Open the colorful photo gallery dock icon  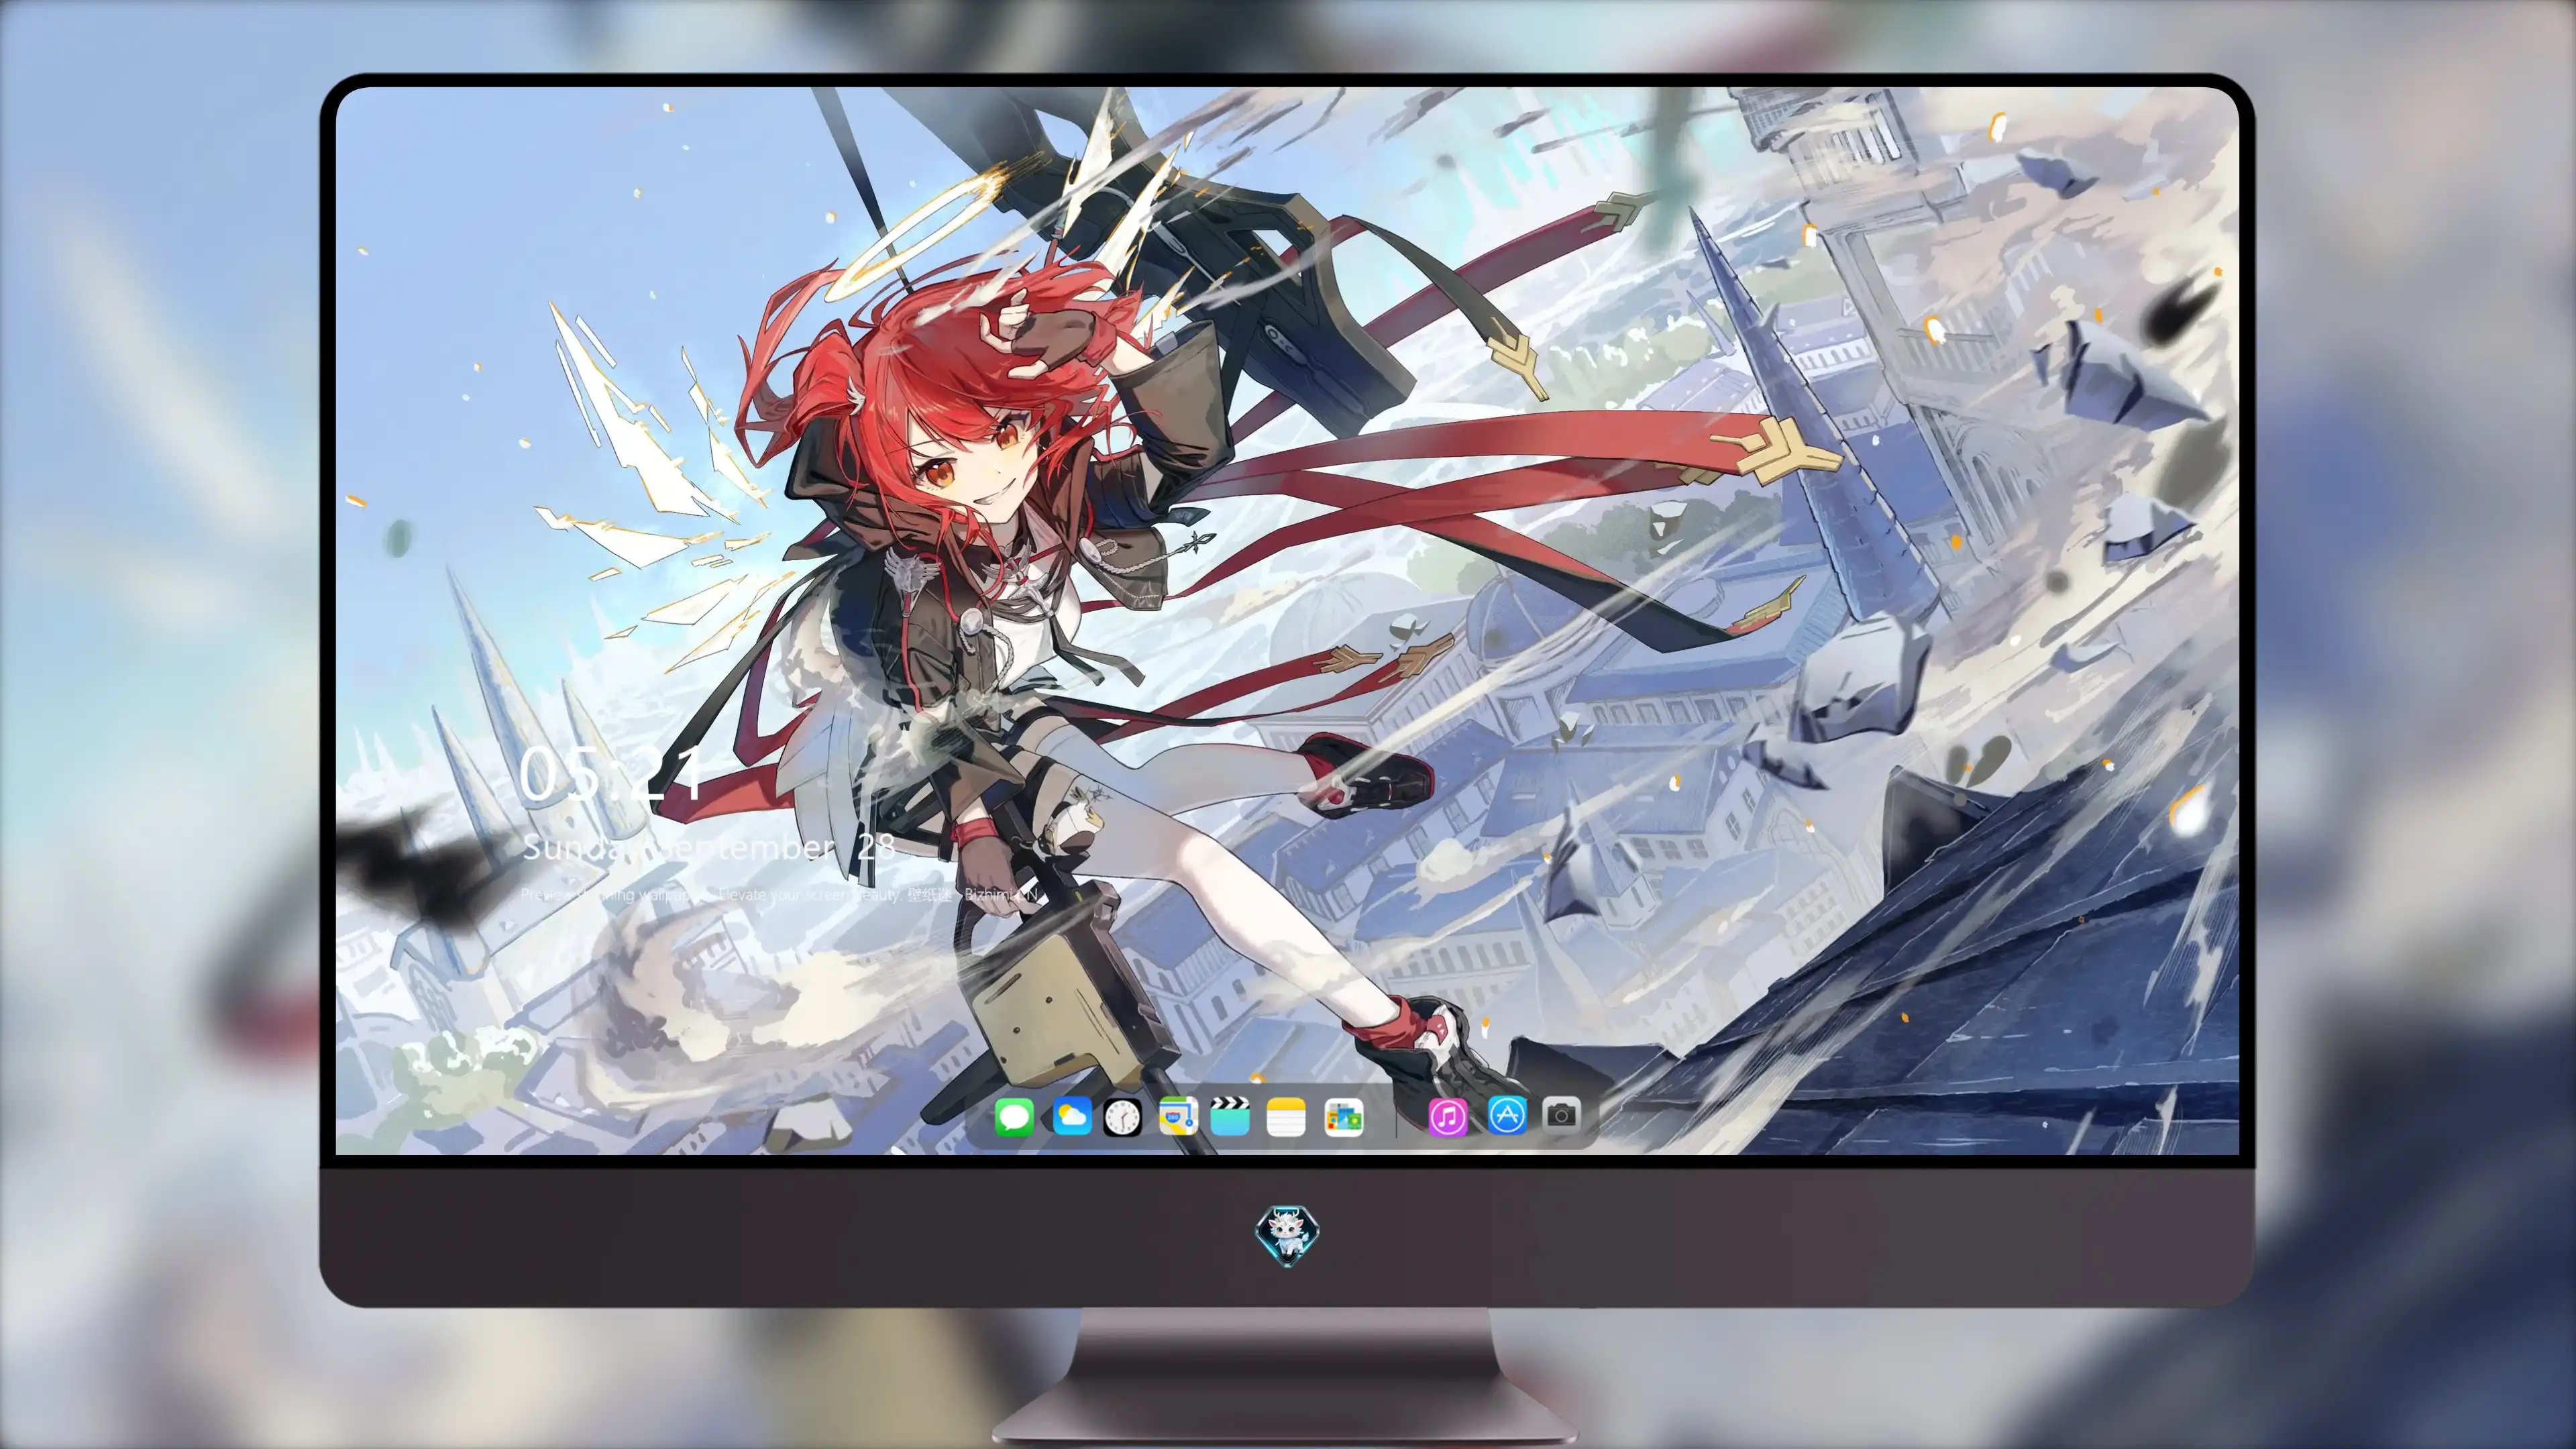tap(1343, 1117)
